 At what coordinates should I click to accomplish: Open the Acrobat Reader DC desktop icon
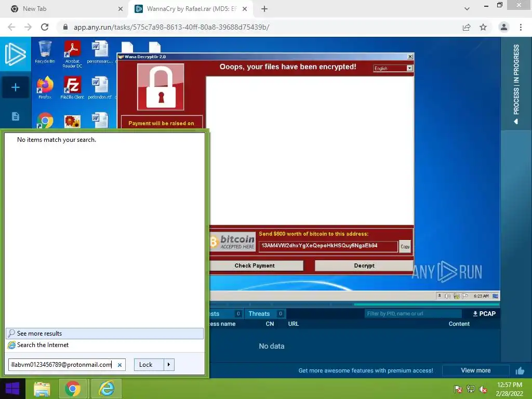coord(72,54)
